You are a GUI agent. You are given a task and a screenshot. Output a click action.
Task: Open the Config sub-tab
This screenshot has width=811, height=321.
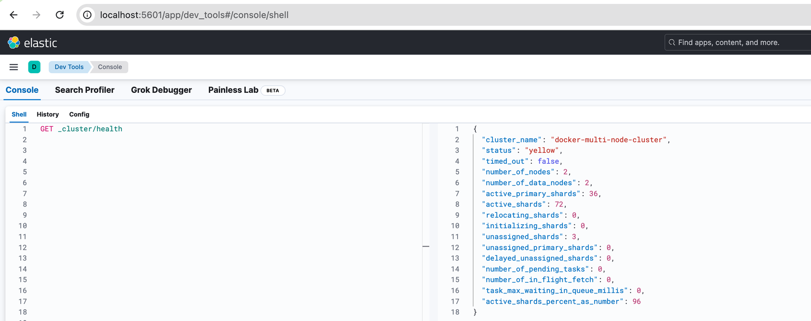coord(79,115)
